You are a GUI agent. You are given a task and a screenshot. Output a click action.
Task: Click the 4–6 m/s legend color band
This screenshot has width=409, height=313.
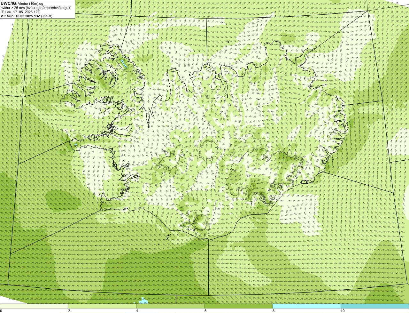coord(170,306)
